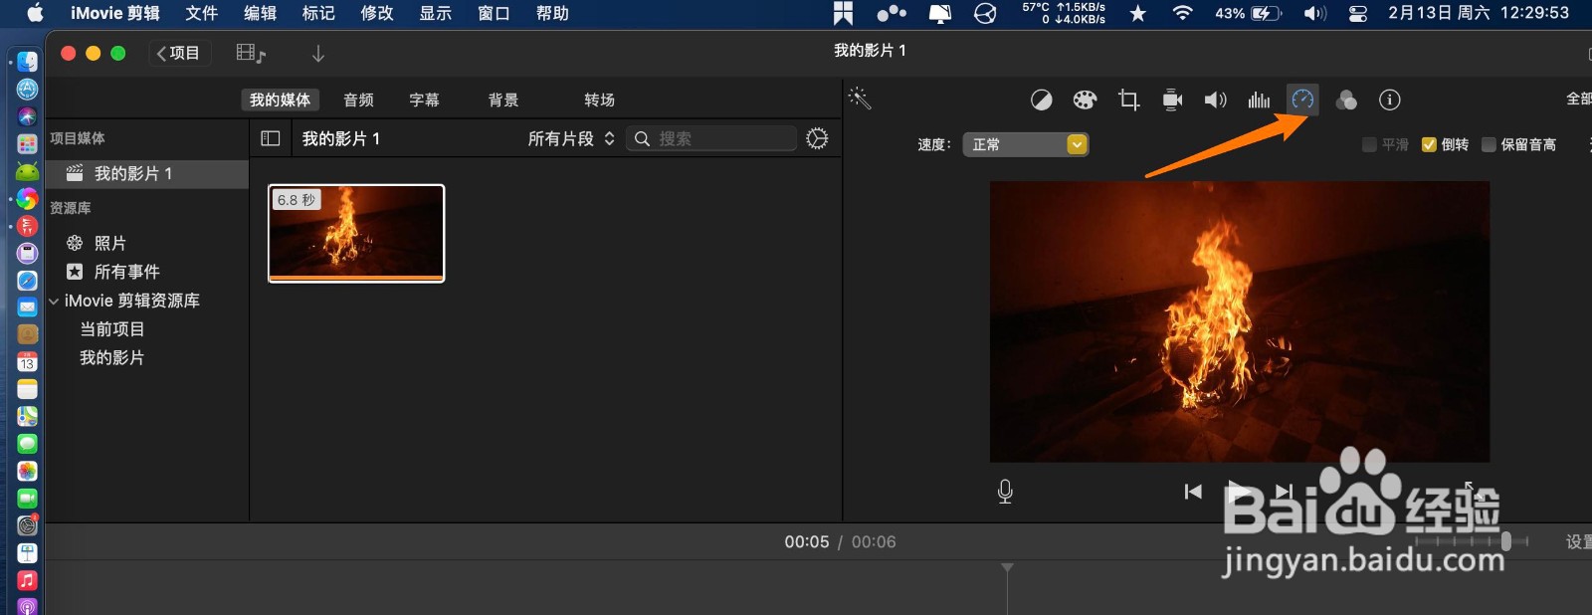Skip to the previous clip start
1592x615 pixels.
point(1193,492)
